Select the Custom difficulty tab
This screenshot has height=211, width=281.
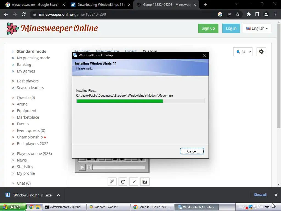pos(150,51)
